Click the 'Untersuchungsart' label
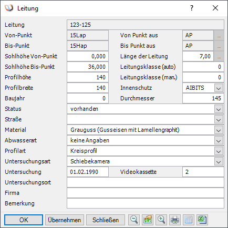This screenshot has width=228, height=228. pyautogui.click(x=27, y=161)
